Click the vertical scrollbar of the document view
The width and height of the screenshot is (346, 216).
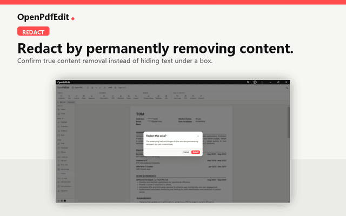tap(288, 123)
